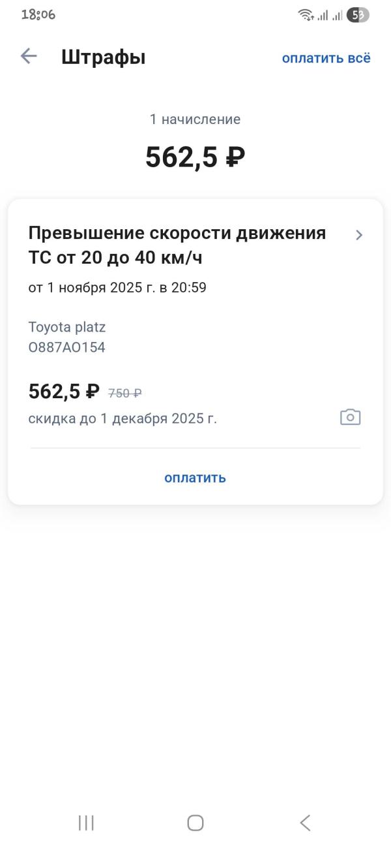Select the 1 начисление label
Screen dimensions: 391x848
coord(195,119)
